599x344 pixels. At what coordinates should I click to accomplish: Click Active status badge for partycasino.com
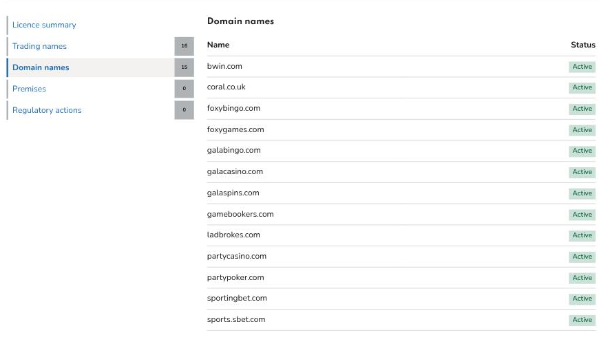[582, 257]
